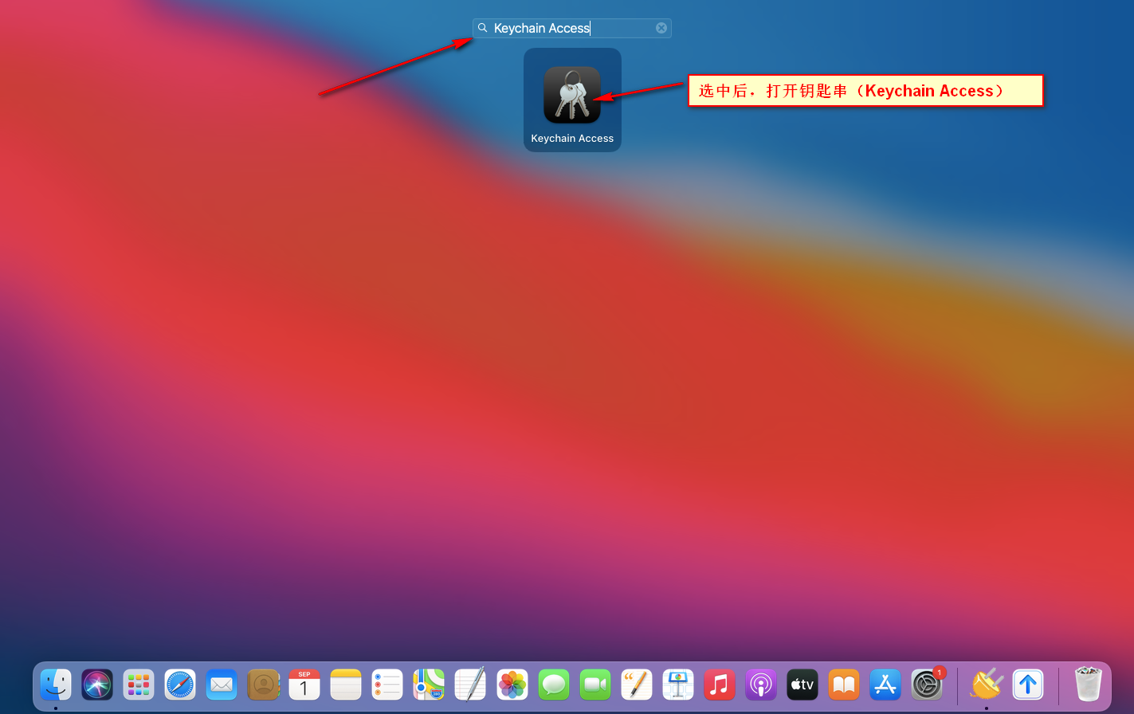The image size is (1134, 714).
Task: Open the Photos app in the Dock
Action: click(x=512, y=685)
